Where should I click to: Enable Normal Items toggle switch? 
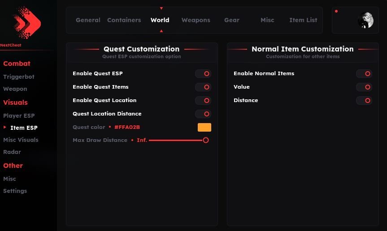pos(364,74)
